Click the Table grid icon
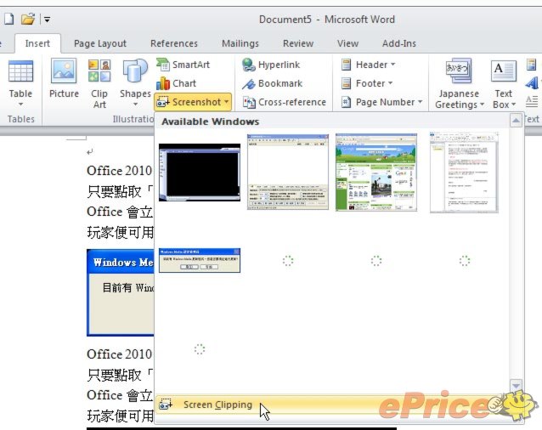This screenshot has width=542, height=430. (20, 71)
